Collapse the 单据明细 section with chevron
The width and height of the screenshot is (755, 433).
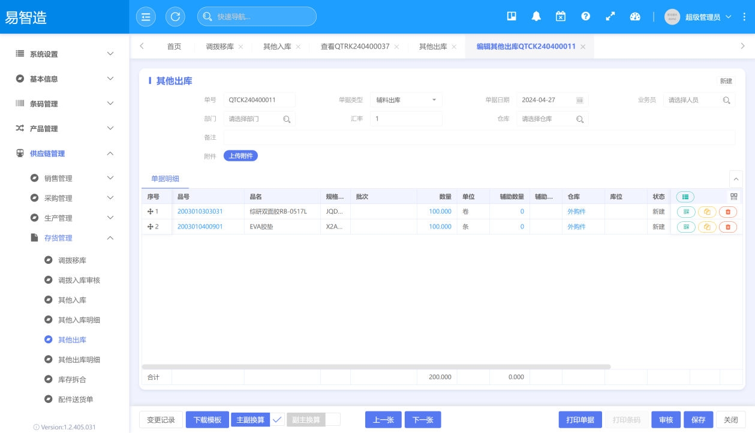point(735,179)
